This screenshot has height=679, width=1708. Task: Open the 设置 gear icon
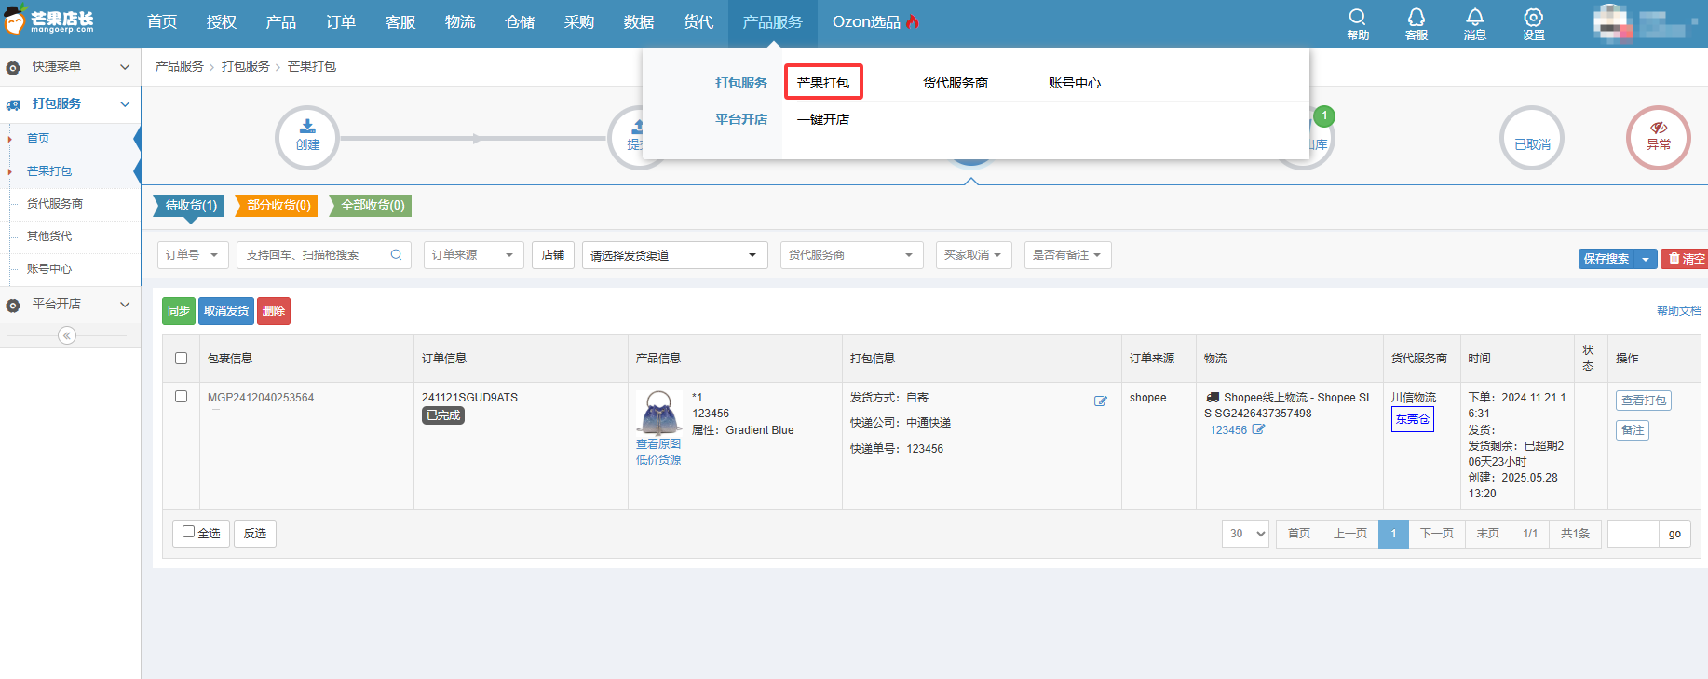click(1534, 23)
